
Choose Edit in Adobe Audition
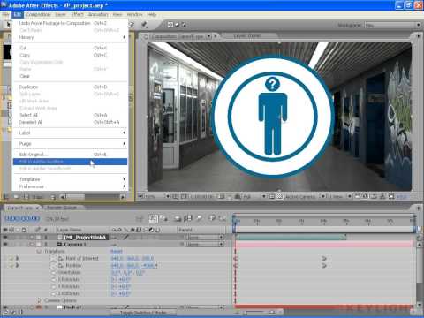pos(70,162)
